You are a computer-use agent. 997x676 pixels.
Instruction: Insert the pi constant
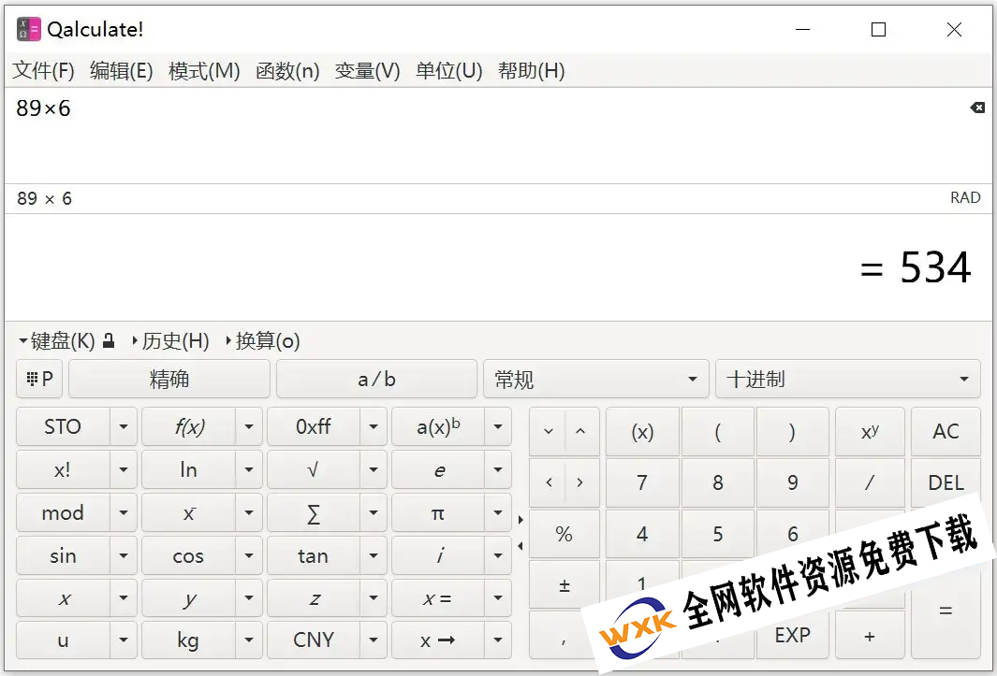click(x=437, y=512)
